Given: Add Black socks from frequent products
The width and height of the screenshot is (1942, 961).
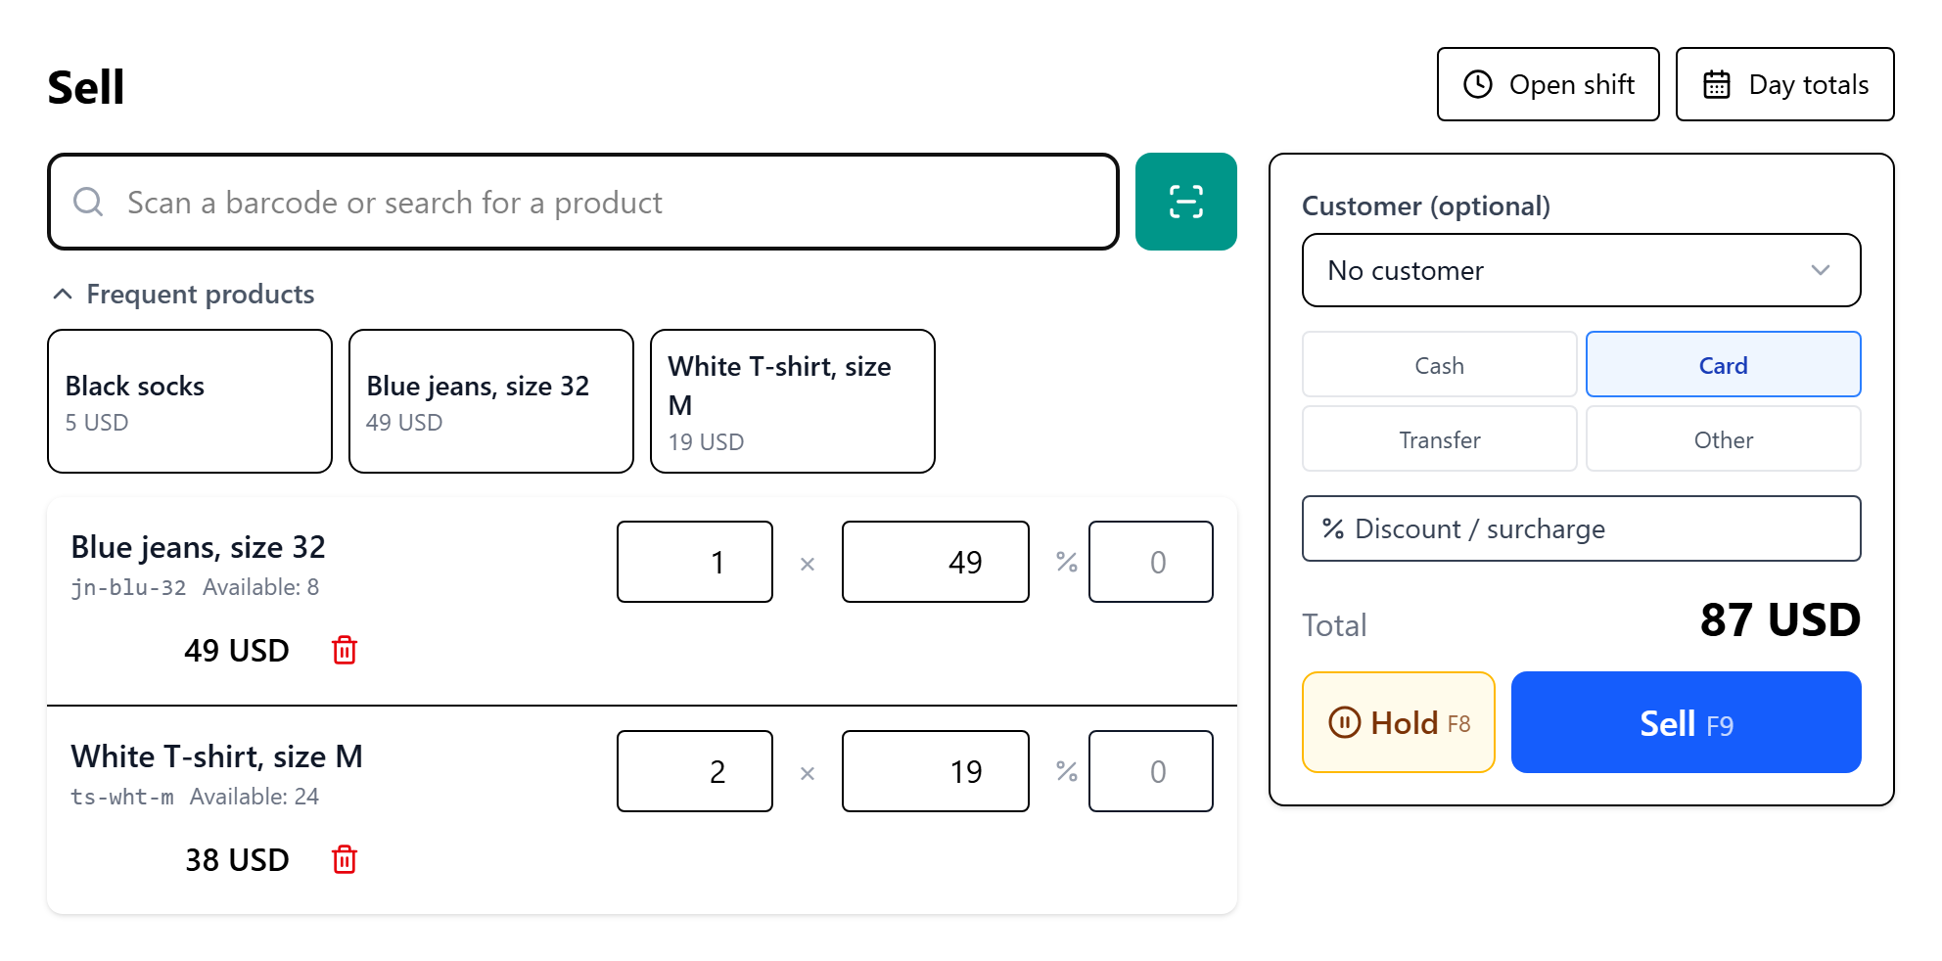Looking at the screenshot, I should pyautogui.click(x=190, y=401).
